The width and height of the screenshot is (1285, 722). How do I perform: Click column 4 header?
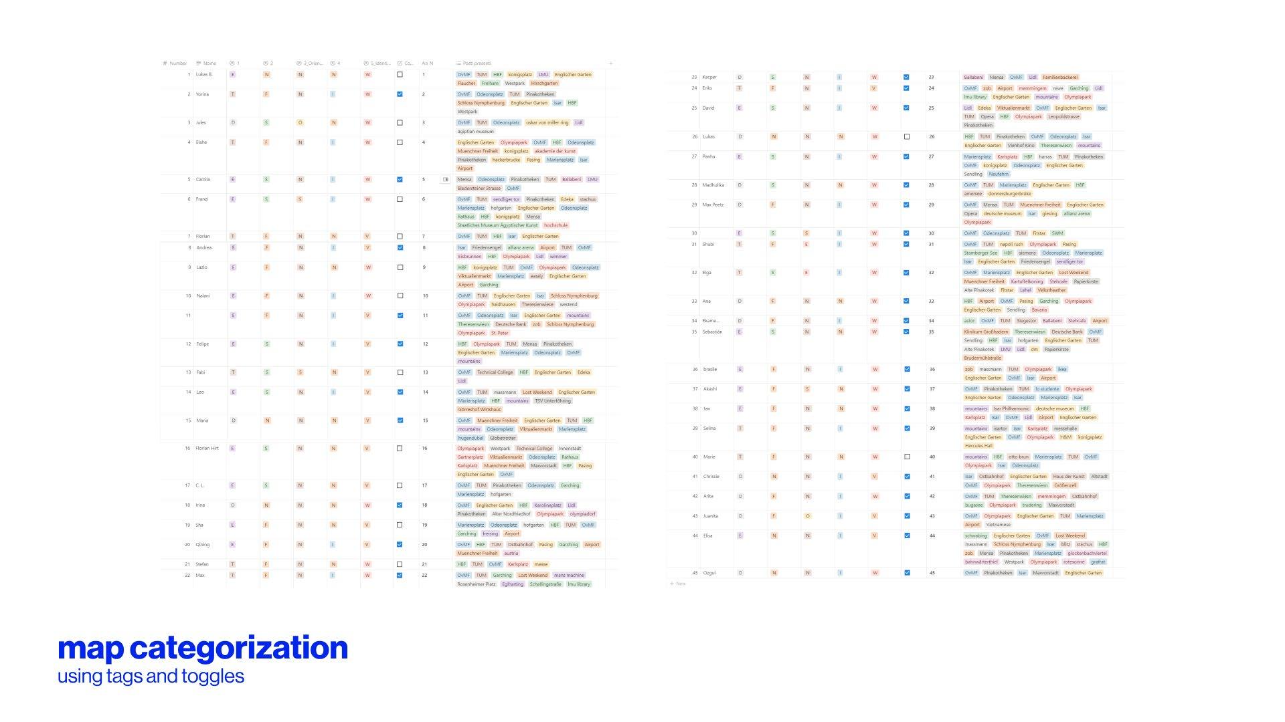click(x=335, y=64)
